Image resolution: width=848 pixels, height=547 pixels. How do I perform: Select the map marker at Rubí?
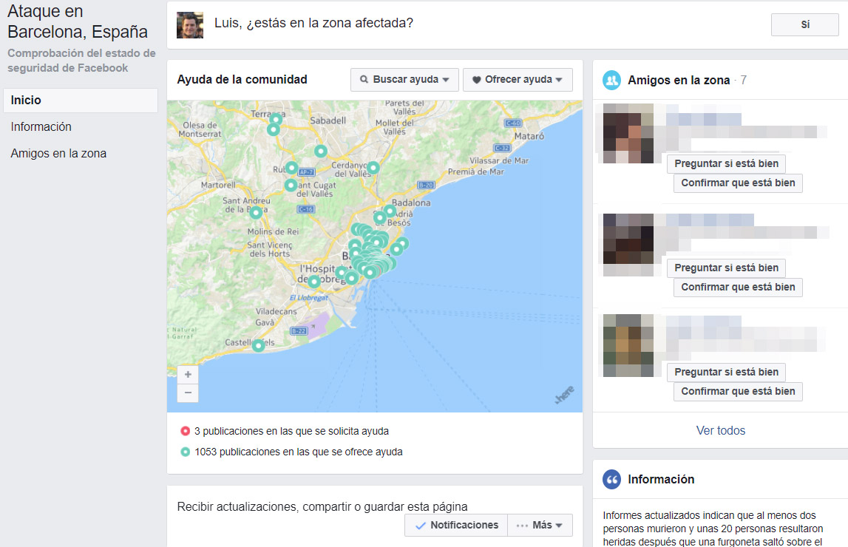(x=291, y=168)
